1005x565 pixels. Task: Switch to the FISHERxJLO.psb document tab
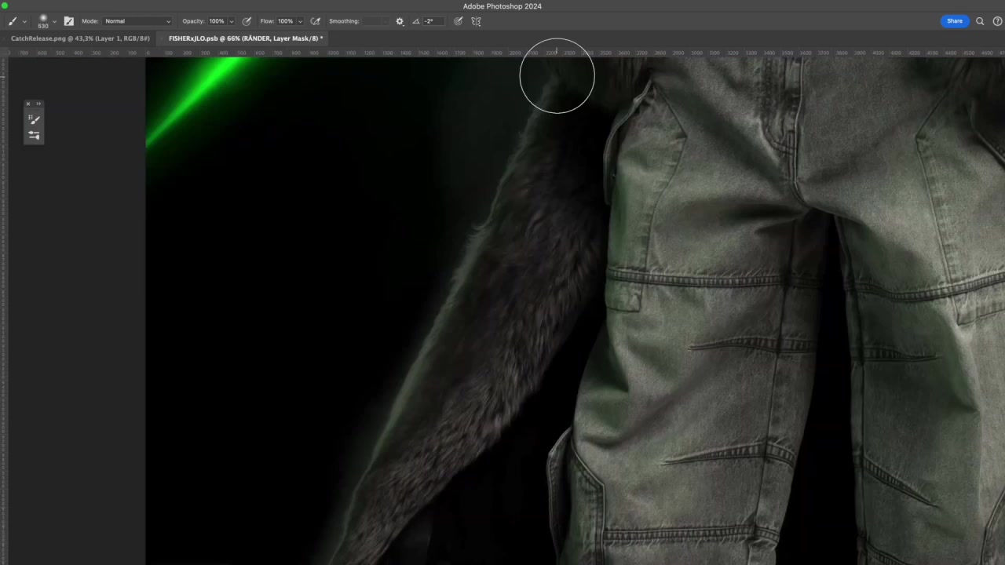point(243,38)
